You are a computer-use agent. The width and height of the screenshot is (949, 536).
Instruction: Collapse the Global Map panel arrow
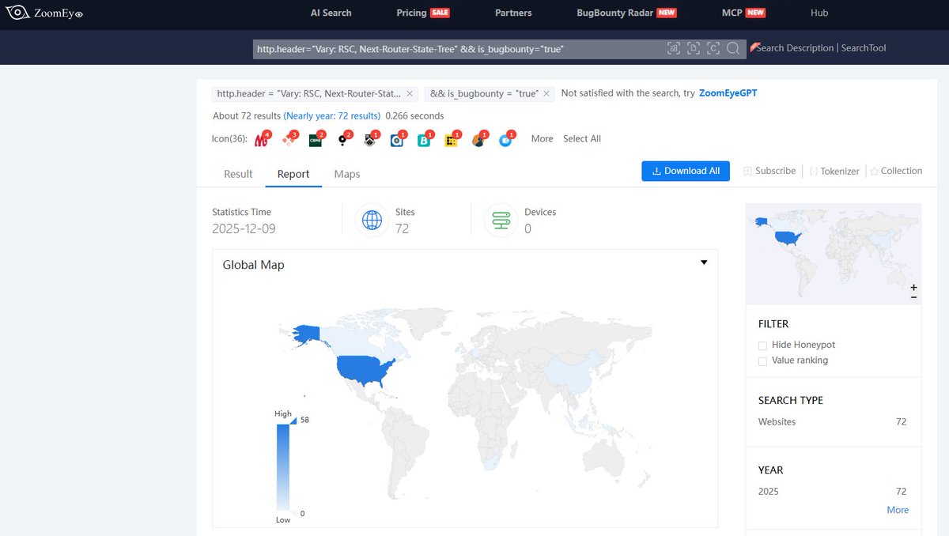point(704,262)
